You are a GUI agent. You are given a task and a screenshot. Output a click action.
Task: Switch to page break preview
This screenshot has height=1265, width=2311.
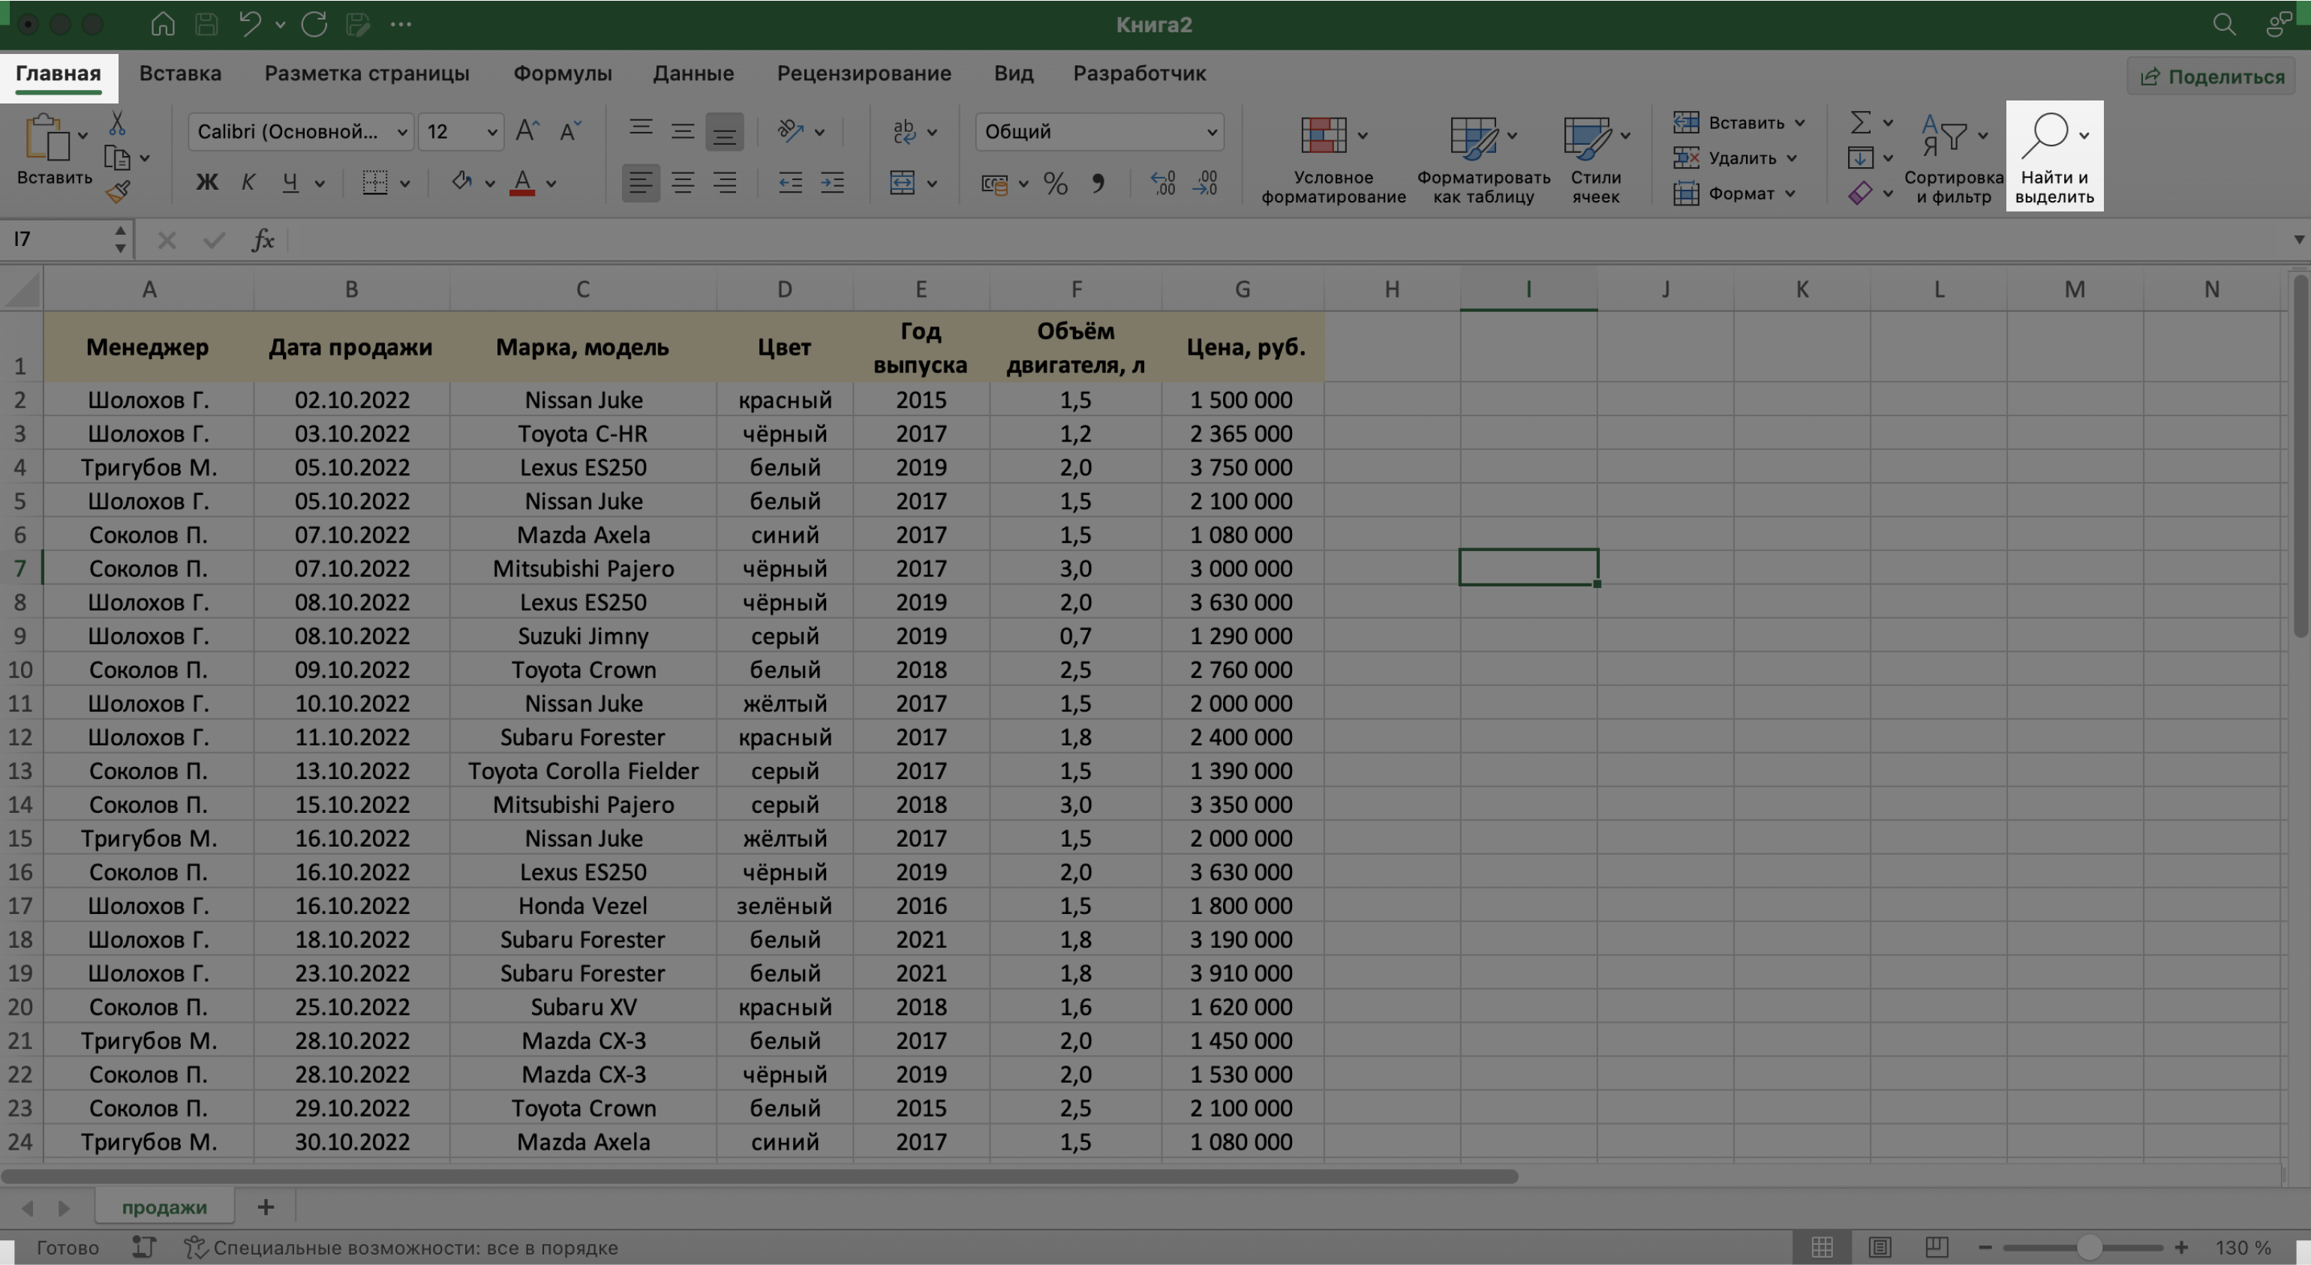tap(1937, 1247)
